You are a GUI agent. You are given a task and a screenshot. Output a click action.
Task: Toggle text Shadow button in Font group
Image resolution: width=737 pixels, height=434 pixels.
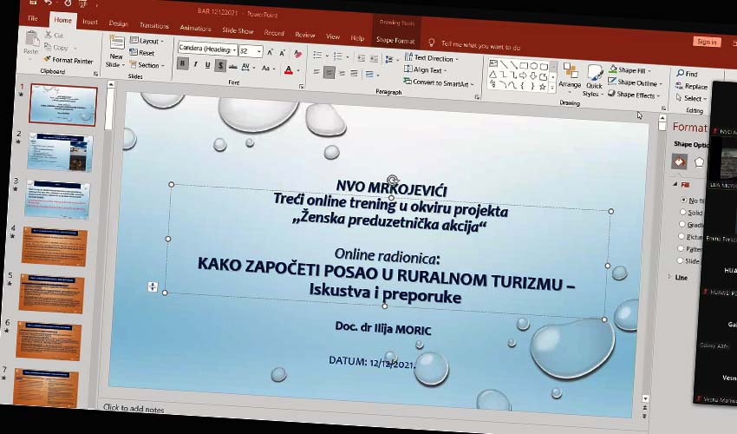[219, 66]
